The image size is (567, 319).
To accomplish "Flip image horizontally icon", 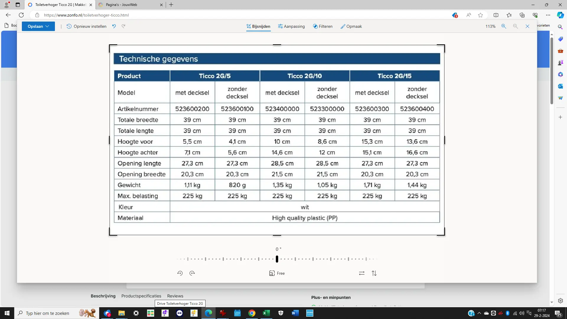I will pyautogui.click(x=362, y=273).
